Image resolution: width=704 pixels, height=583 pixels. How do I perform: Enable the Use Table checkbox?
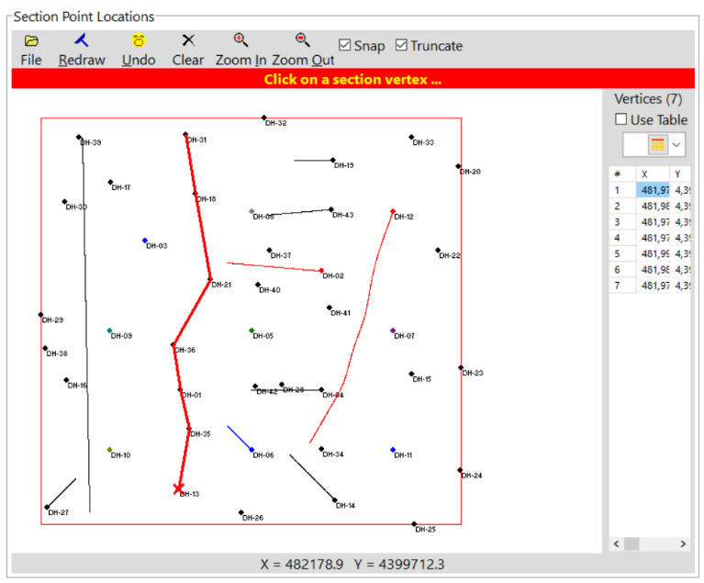click(x=621, y=119)
